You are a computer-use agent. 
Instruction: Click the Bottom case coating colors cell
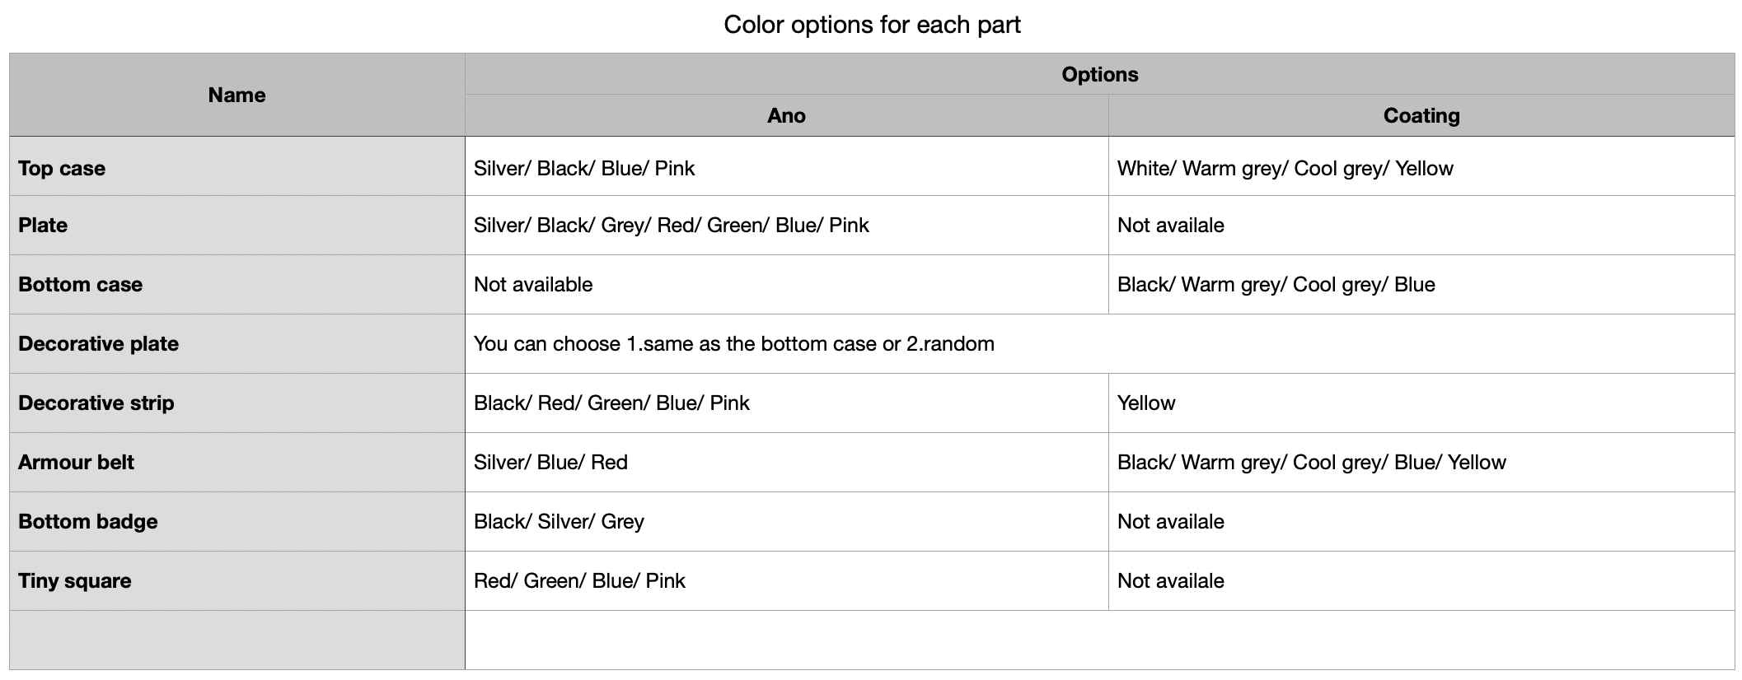pos(1276,285)
